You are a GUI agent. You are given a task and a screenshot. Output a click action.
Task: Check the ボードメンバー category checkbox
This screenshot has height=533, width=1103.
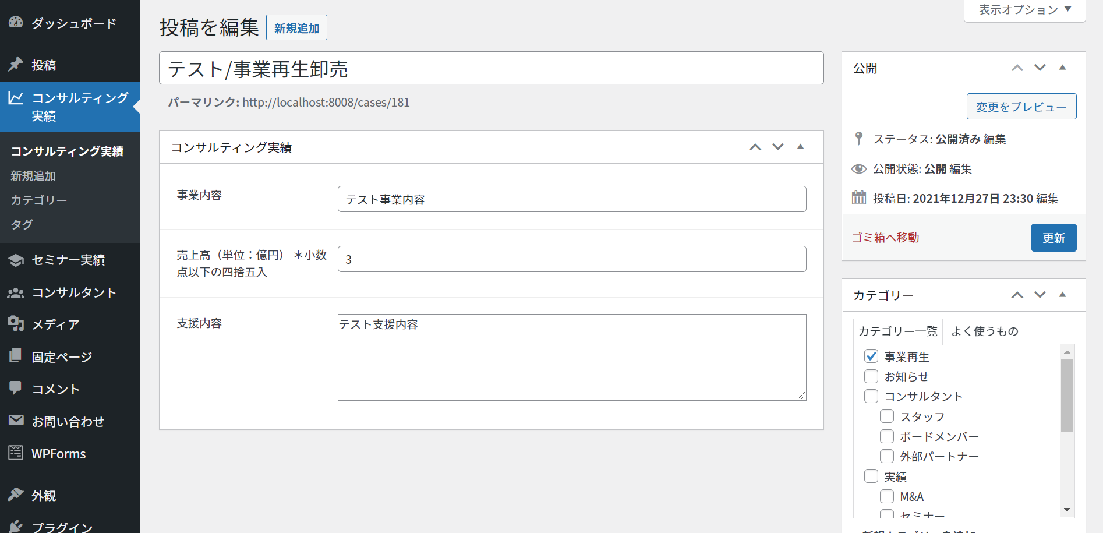(887, 436)
